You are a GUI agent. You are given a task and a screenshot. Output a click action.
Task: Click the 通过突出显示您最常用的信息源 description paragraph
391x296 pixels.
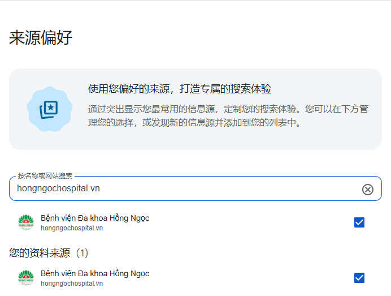click(x=228, y=115)
